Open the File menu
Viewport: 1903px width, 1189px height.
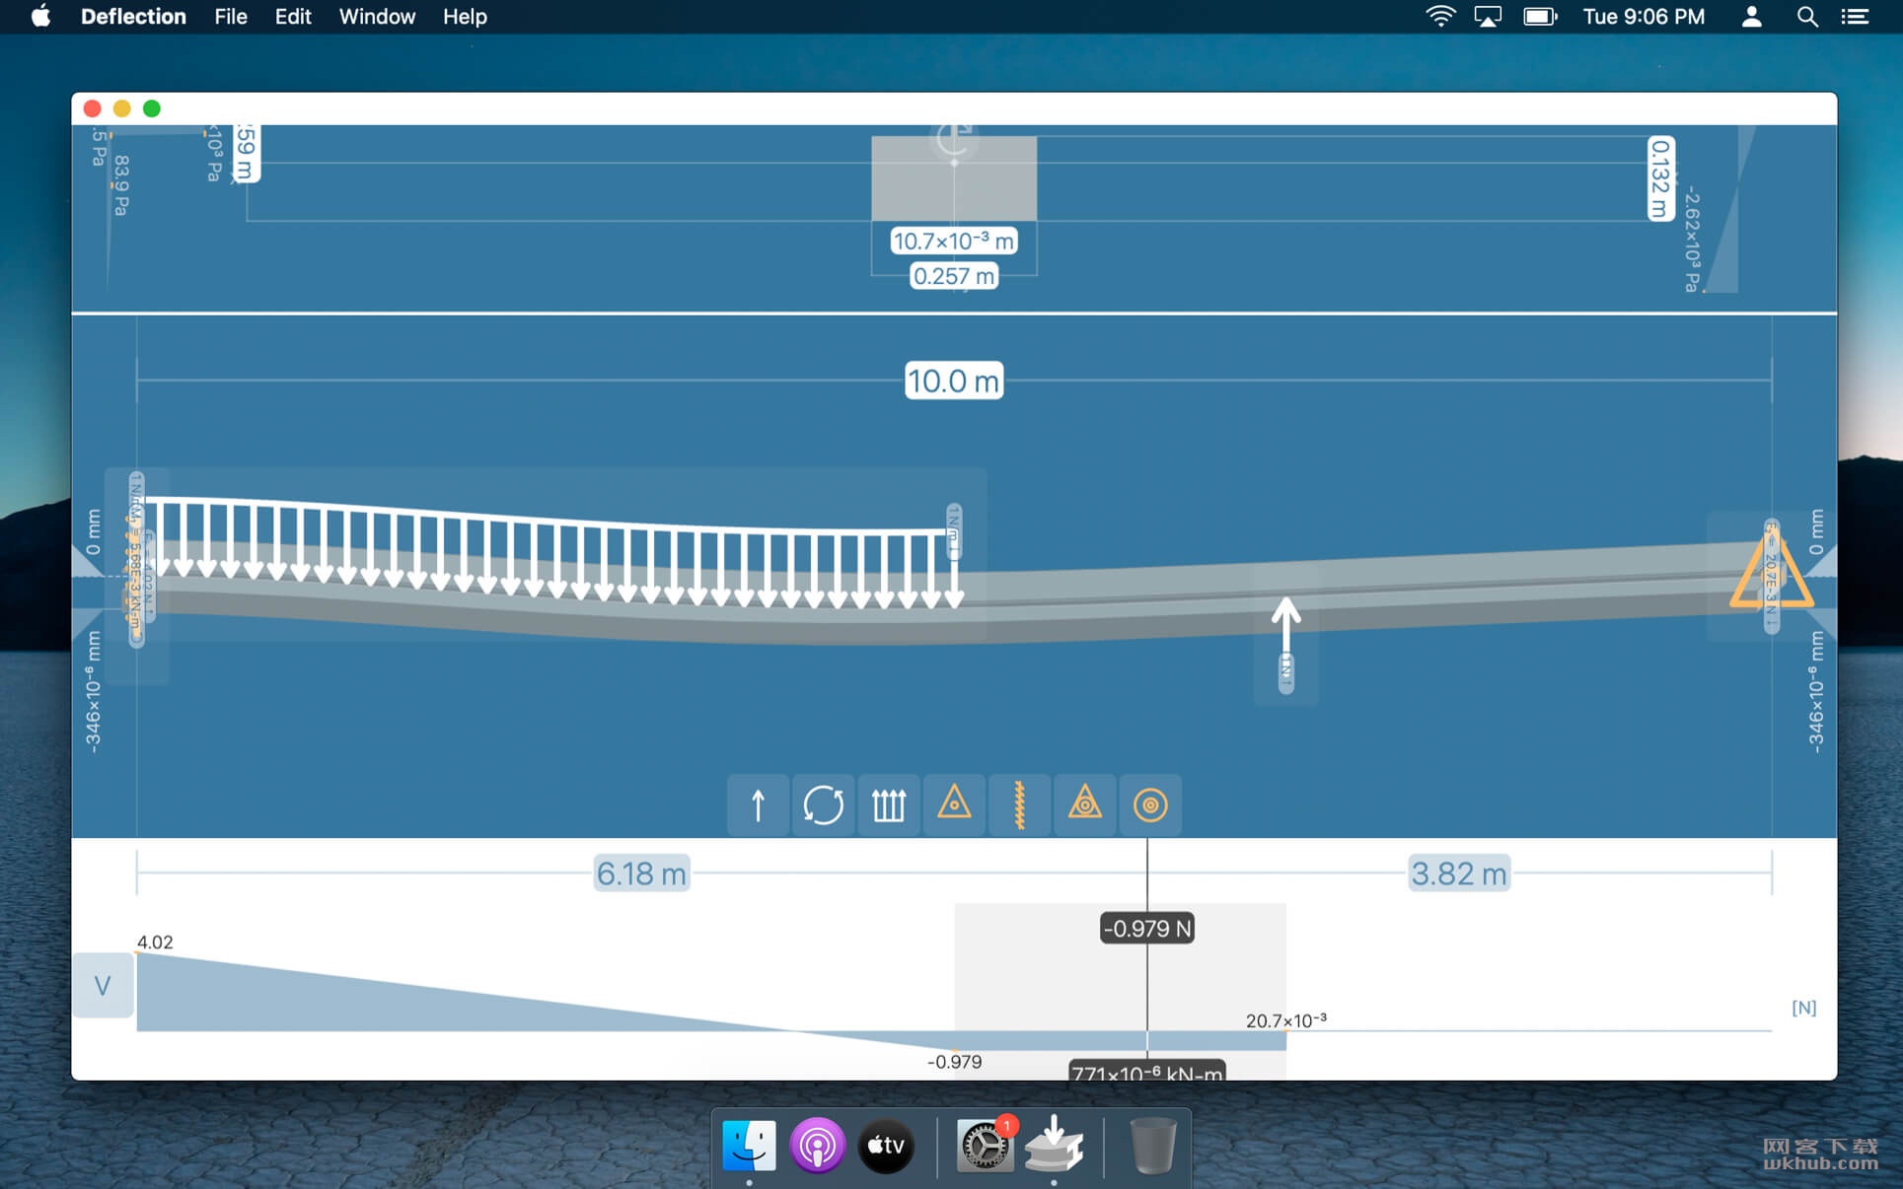231,17
